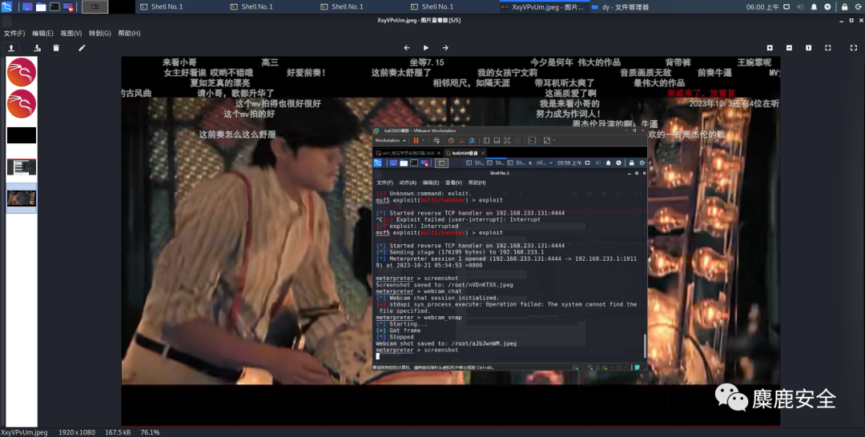Viewport: 865px width, 437px height.
Task: Open the Kali applications menu icon
Action: 6,6
